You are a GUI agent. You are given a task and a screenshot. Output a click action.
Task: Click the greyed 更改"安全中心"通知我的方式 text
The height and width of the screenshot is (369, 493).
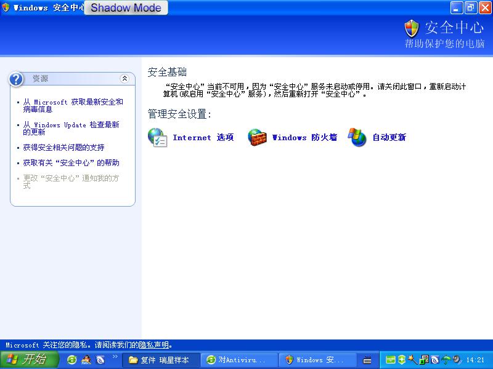[x=71, y=181]
